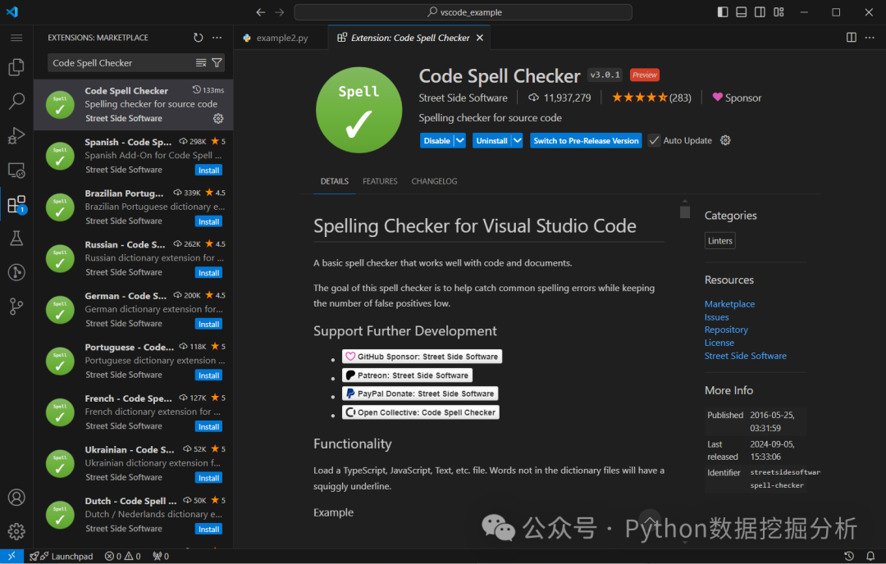
Task: Open the DETAILS tab
Action: pyautogui.click(x=335, y=181)
